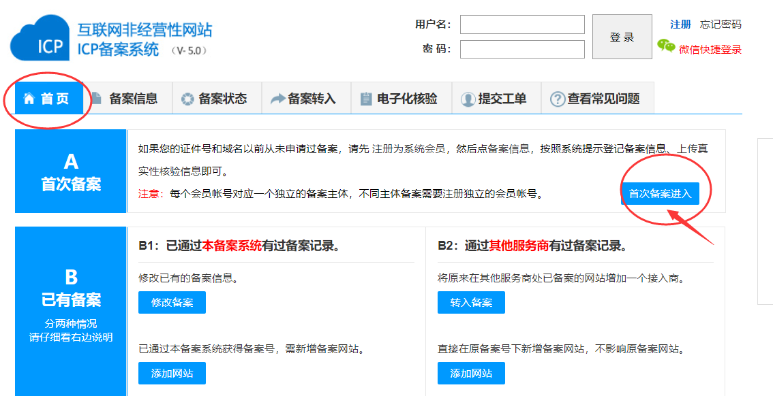773x396 pixels.
Task: Click the lifebuoy icon beside 备案状态
Action: point(187,99)
